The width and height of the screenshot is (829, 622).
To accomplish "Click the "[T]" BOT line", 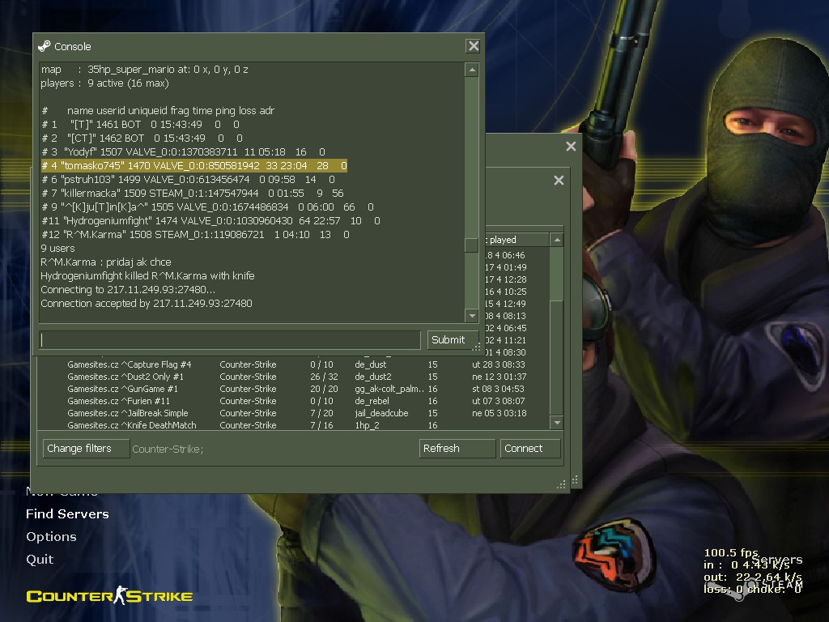I will (x=140, y=124).
